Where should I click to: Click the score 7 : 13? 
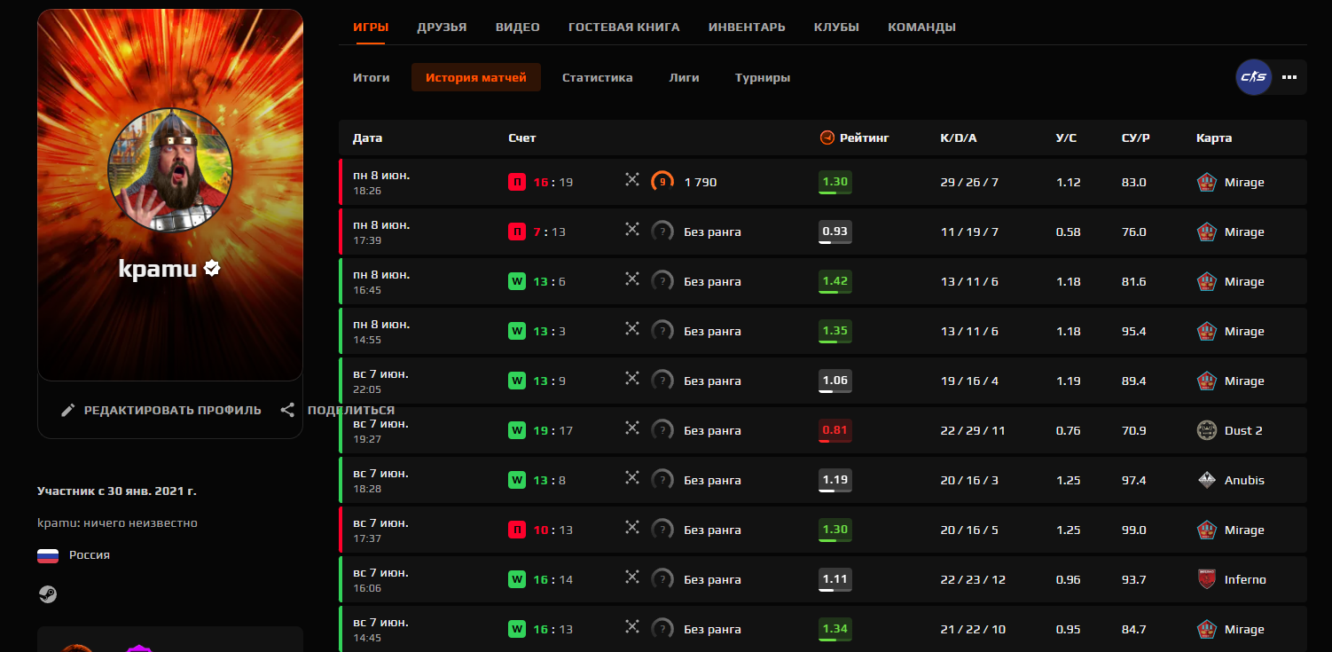pyautogui.click(x=549, y=232)
